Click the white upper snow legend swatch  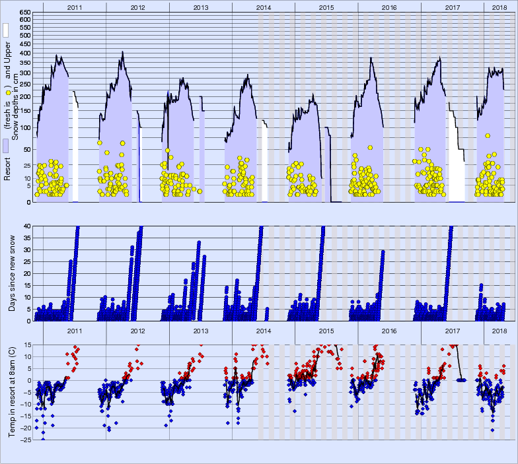(x=6, y=30)
